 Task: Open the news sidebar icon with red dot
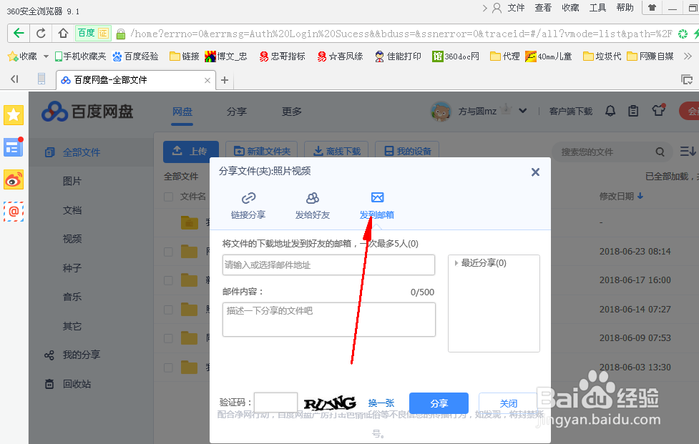(x=14, y=147)
